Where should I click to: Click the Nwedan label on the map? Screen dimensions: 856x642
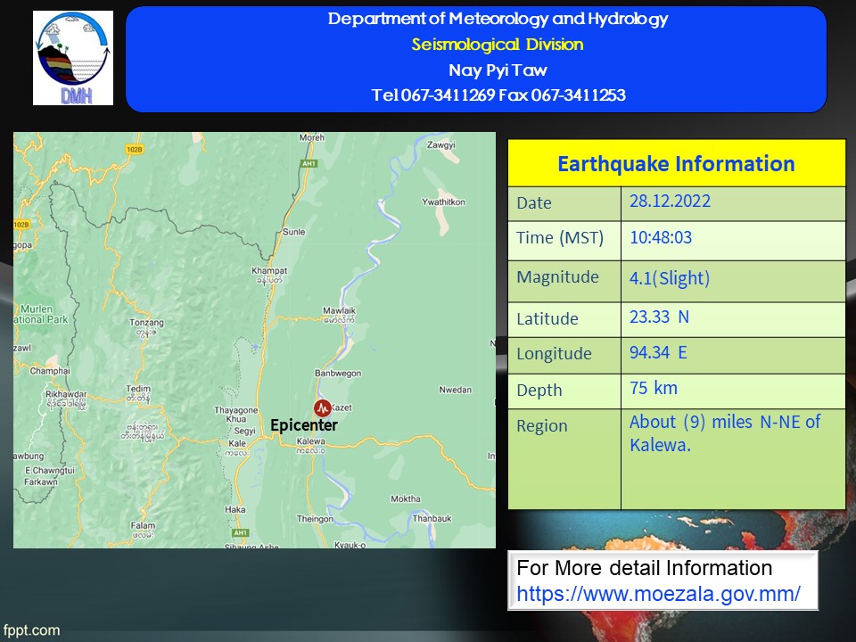[456, 390]
